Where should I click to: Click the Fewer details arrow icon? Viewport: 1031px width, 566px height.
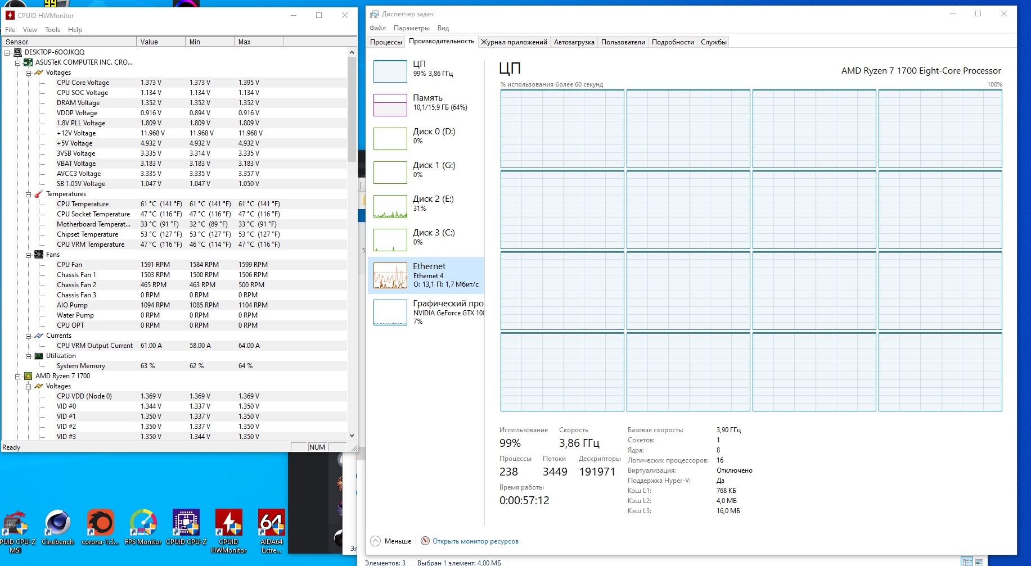click(376, 541)
